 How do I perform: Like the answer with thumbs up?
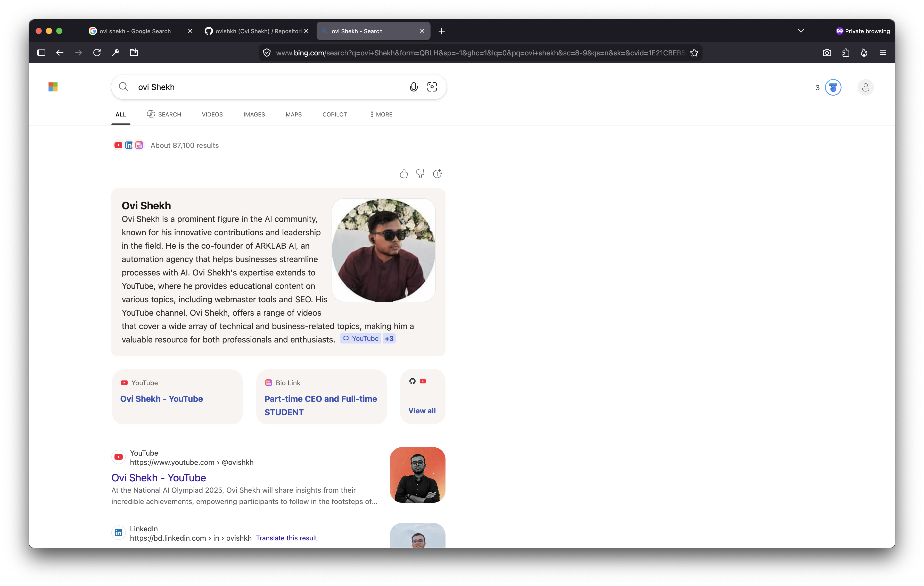(x=404, y=174)
